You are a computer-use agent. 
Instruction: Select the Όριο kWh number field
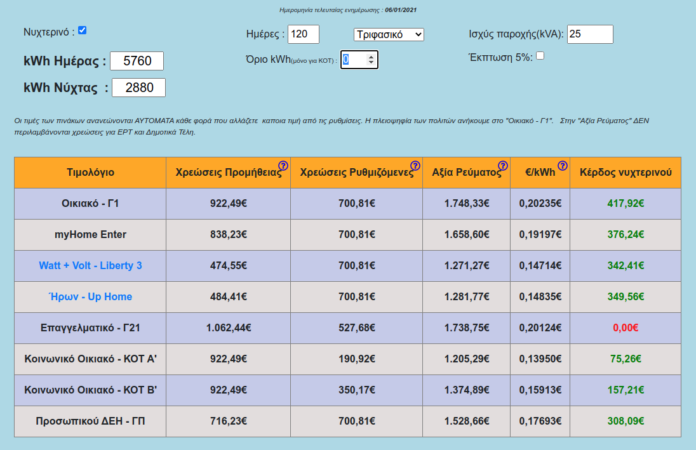(359, 60)
